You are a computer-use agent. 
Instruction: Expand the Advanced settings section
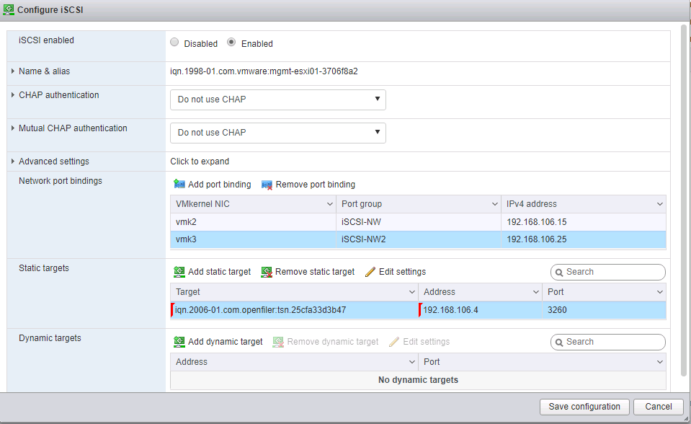coord(13,162)
